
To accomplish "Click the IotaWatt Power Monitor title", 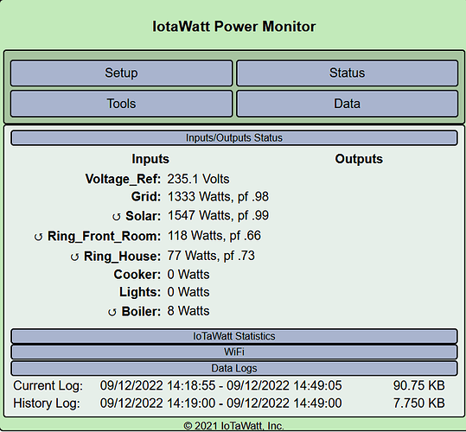I will (x=234, y=27).
